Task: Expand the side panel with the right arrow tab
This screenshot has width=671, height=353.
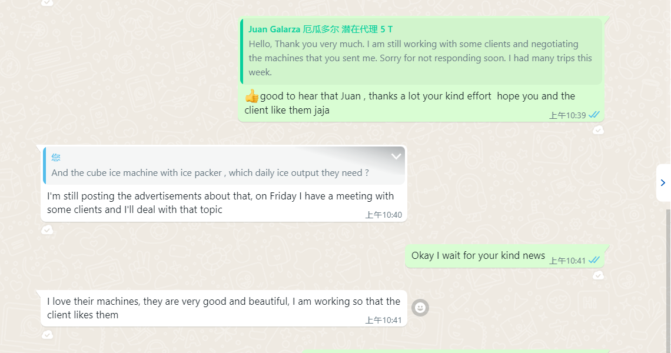Action: click(x=663, y=183)
